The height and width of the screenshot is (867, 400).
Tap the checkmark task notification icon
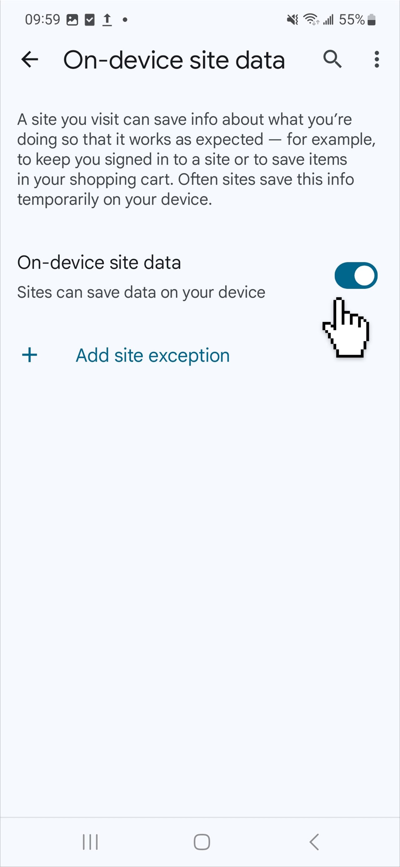click(89, 20)
